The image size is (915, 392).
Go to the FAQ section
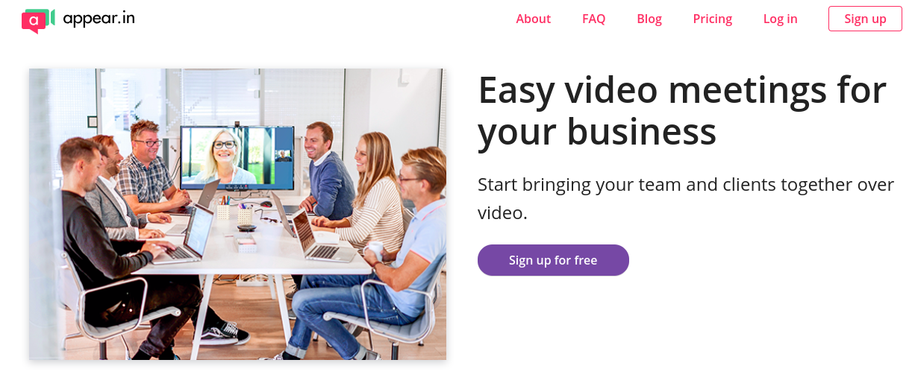point(593,19)
